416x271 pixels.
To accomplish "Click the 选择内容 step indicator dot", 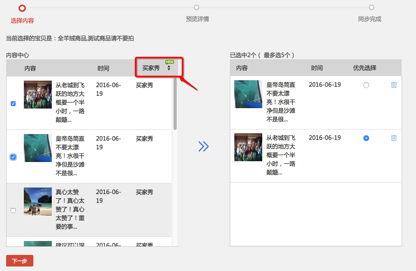I will pos(22,7).
